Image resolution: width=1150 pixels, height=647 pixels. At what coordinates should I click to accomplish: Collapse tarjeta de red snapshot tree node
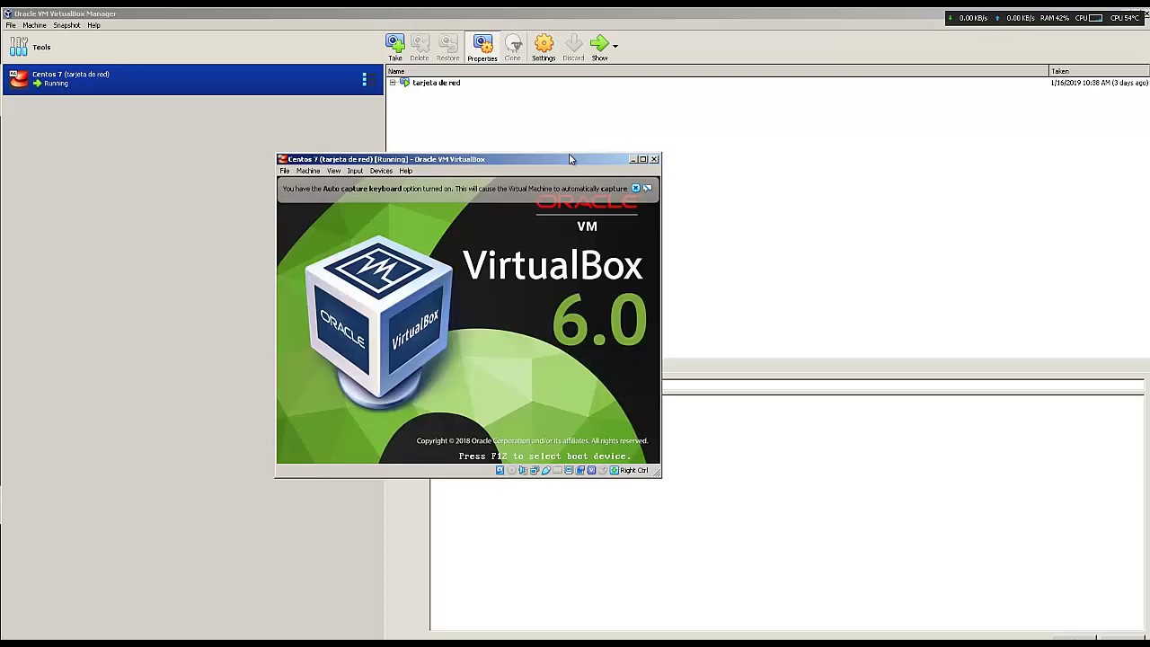pyautogui.click(x=393, y=83)
